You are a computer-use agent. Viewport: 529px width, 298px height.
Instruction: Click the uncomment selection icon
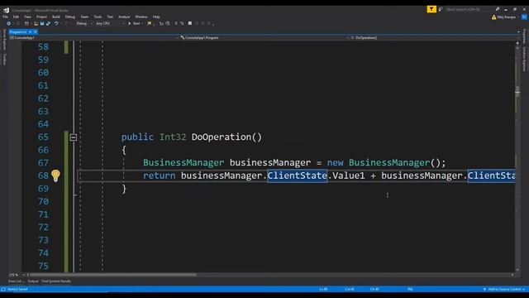click(182, 23)
